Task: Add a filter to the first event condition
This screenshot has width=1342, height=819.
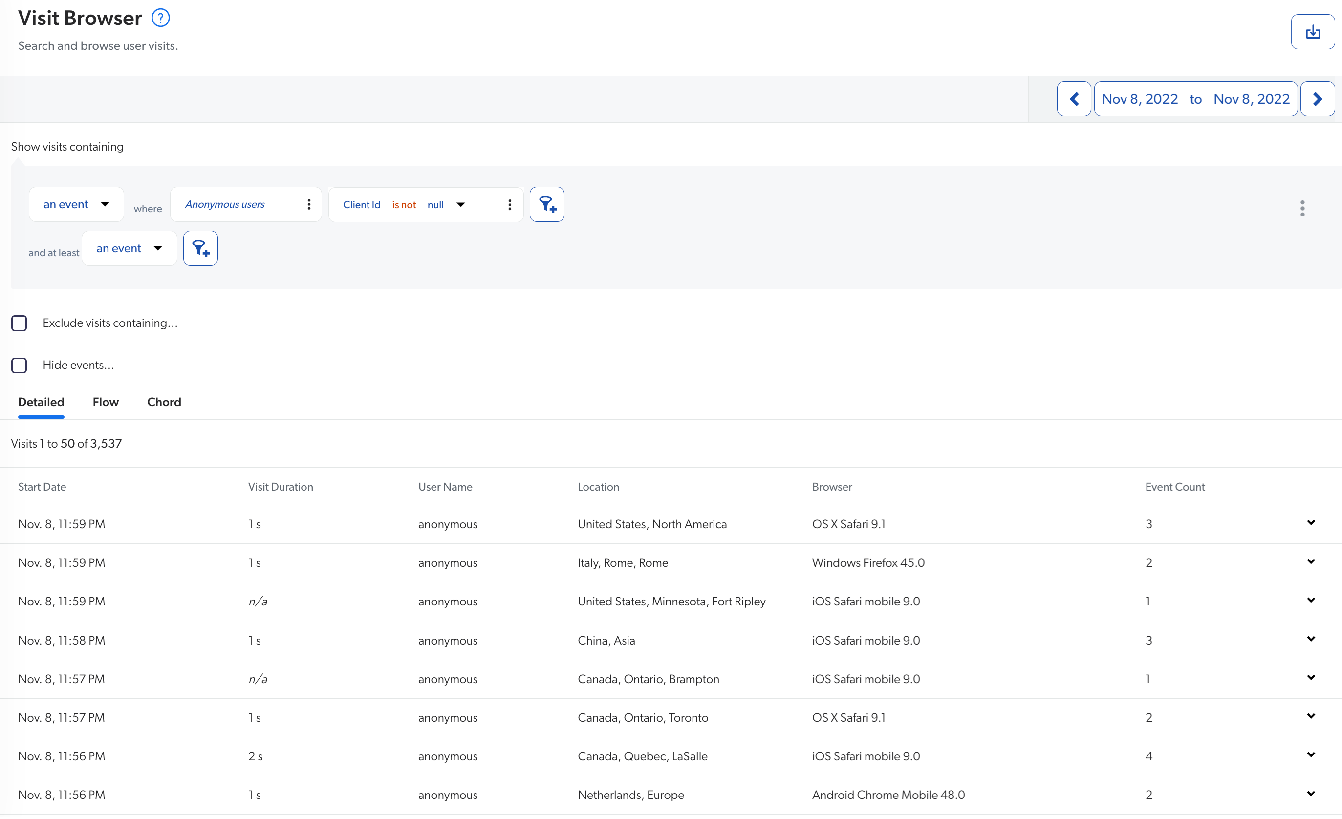Action: click(547, 204)
